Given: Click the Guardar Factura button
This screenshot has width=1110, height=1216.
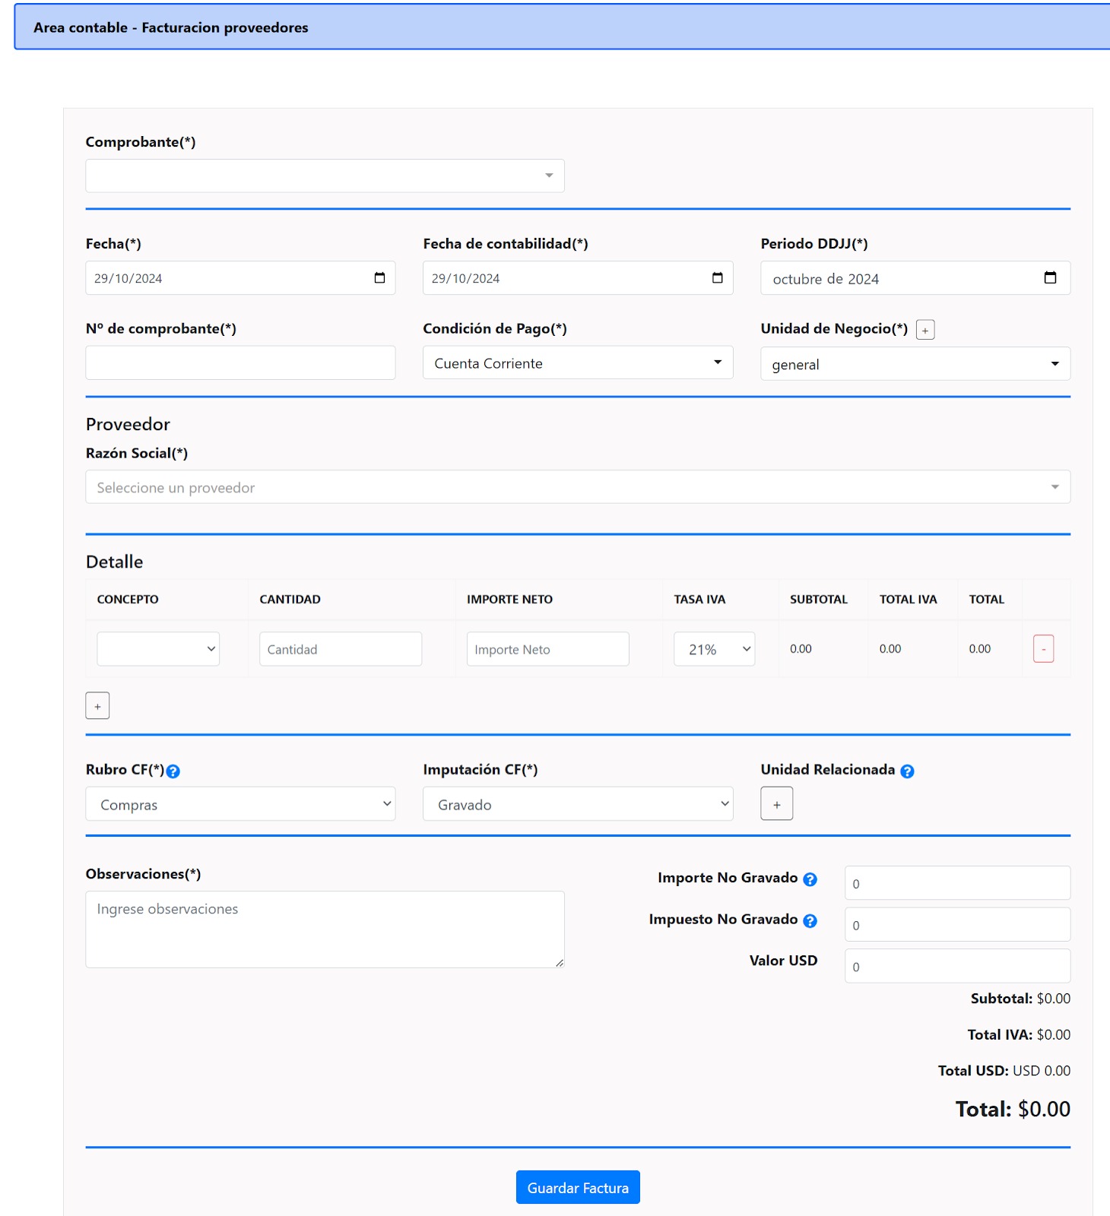Looking at the screenshot, I should (x=578, y=1187).
